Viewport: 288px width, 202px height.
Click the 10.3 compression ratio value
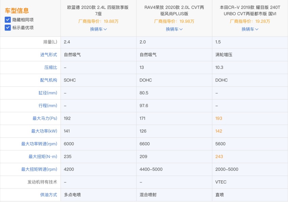219,67
